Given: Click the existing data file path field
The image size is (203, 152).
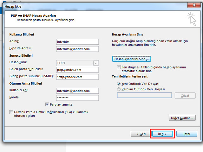Looking at the screenshot, I should click(x=144, y=95).
